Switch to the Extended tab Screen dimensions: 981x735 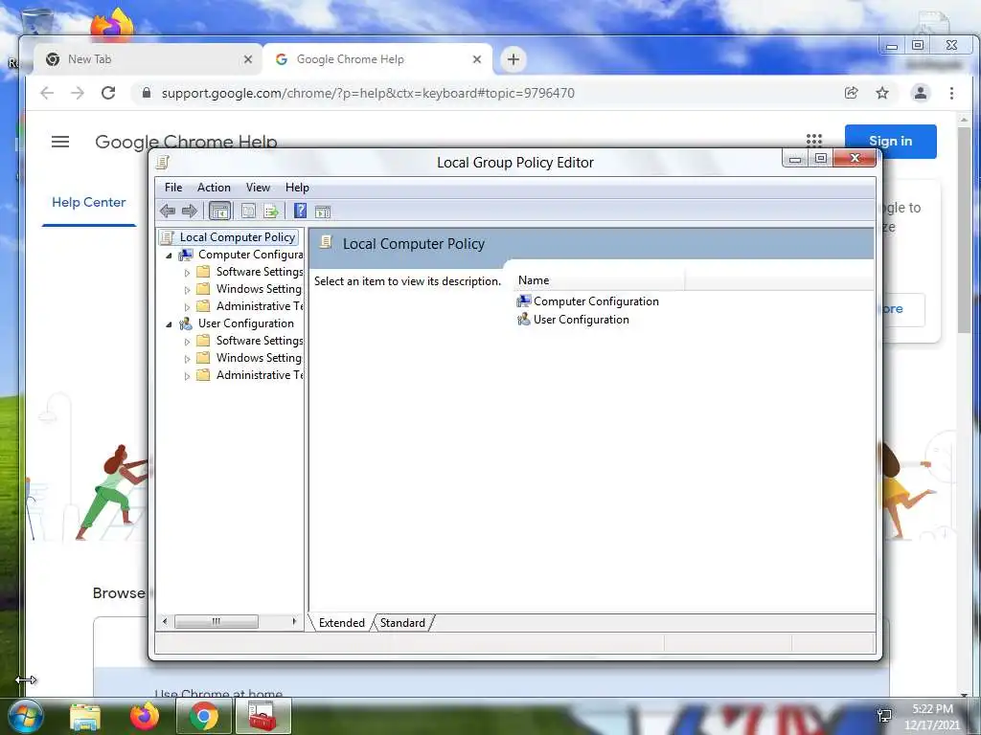click(x=342, y=623)
